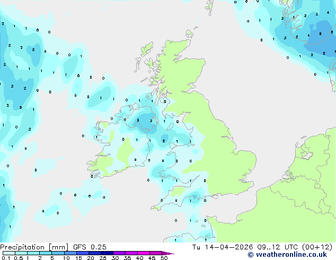Click the 1–2 mm legend color swatch
This screenshot has height=260, width=336.
[33, 253]
